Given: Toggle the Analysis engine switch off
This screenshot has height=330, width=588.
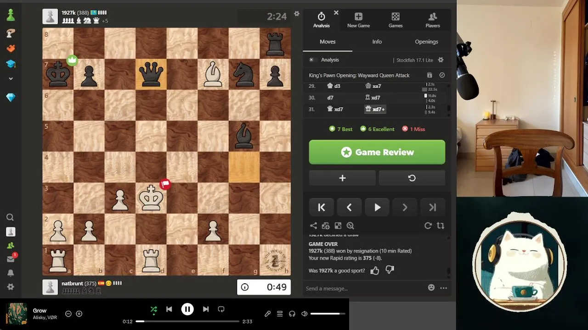Looking at the screenshot, I should click(x=311, y=60).
